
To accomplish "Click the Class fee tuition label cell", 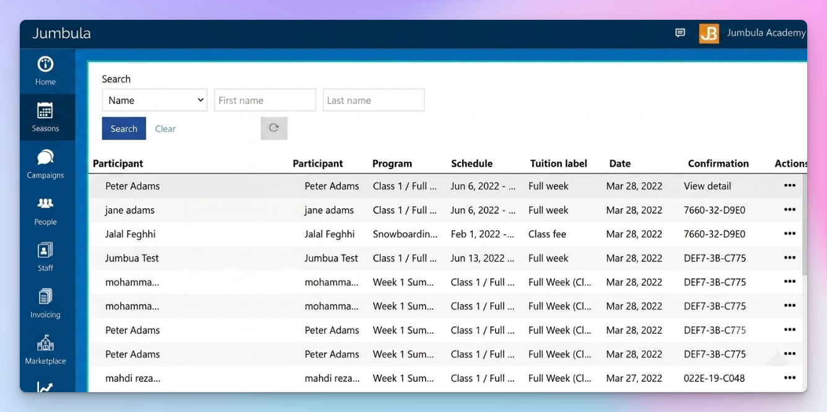I will coord(547,234).
